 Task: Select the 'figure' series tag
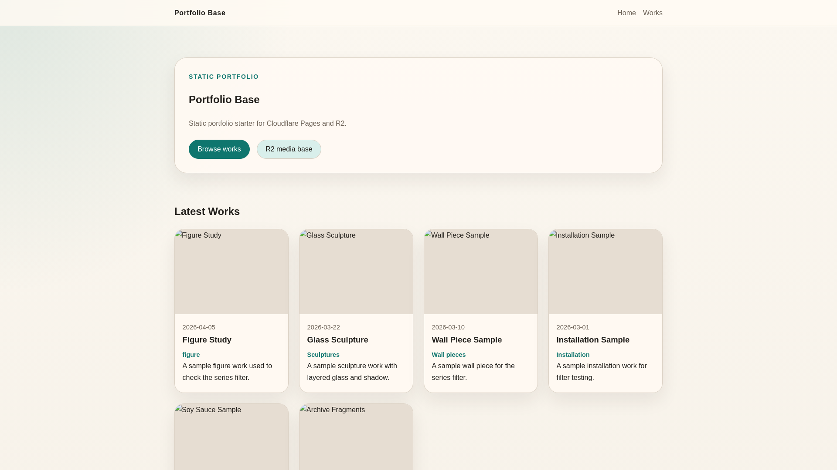click(x=191, y=355)
